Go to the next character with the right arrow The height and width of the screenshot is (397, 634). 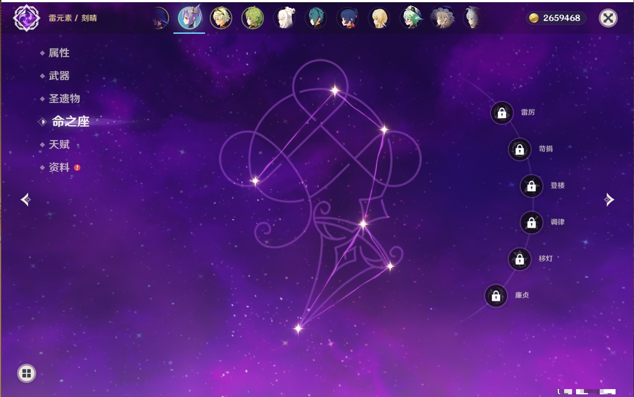click(609, 200)
